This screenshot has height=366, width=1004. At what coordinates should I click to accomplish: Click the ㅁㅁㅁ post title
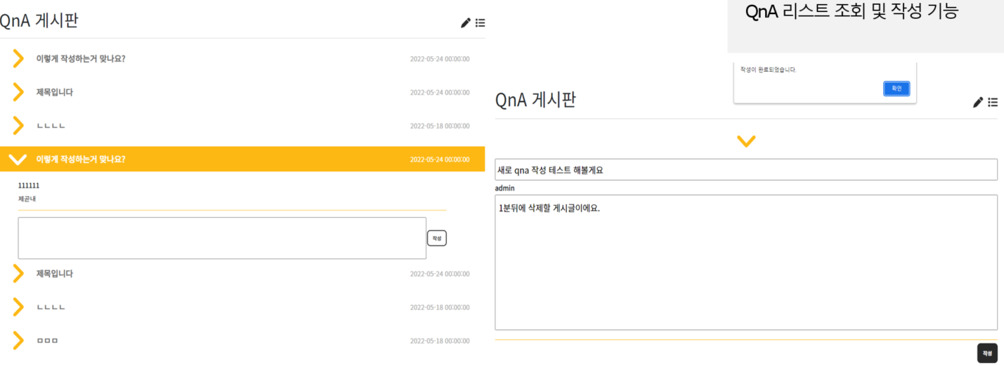click(48, 341)
